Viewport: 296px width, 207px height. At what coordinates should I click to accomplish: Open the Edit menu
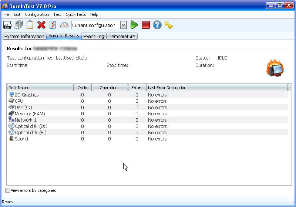pos(17,14)
